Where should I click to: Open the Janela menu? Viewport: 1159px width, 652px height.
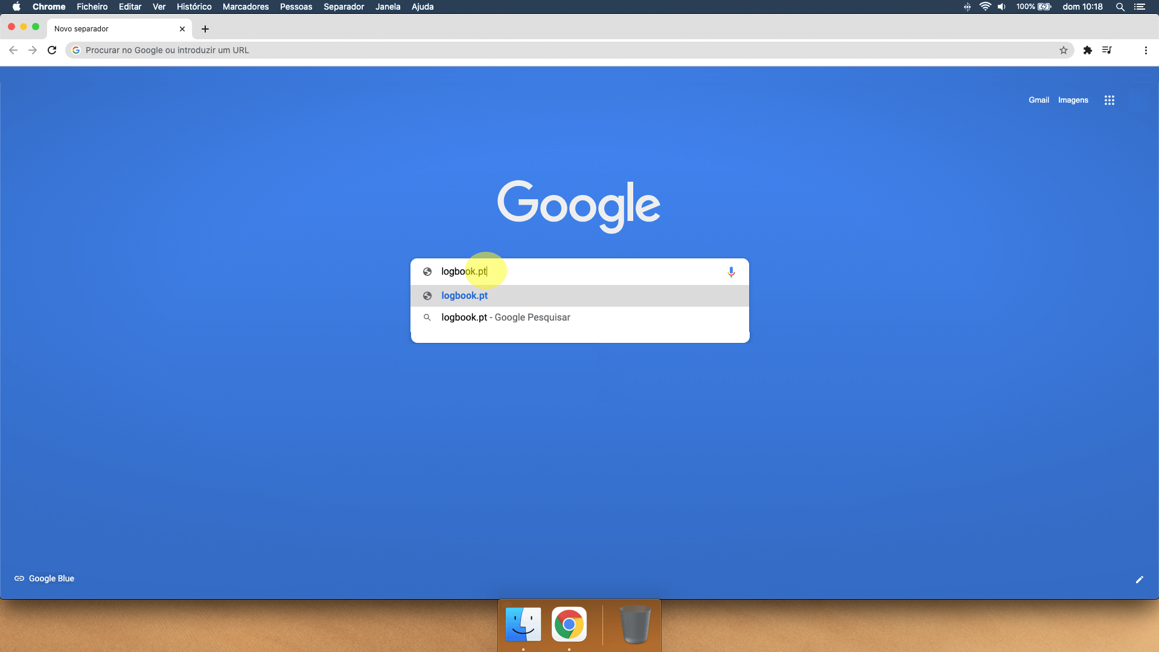(388, 7)
